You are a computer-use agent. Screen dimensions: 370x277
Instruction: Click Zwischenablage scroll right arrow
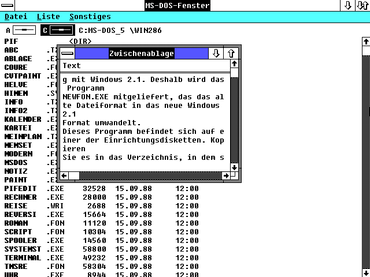point(226,175)
